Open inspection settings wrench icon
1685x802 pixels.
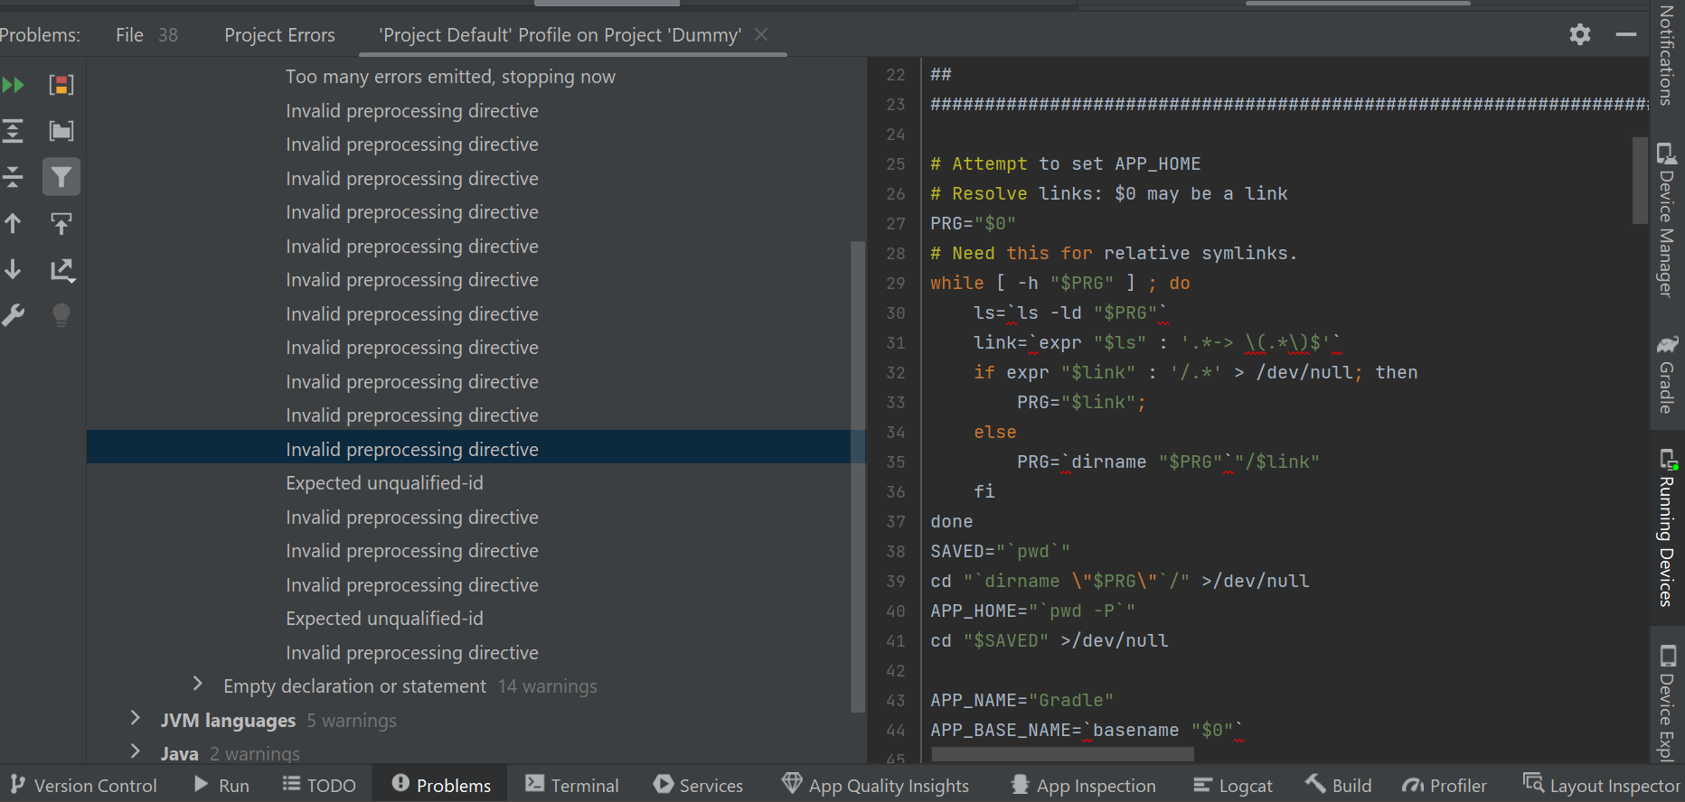pyautogui.click(x=14, y=315)
